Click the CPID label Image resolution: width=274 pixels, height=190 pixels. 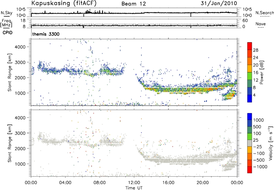(x=8, y=33)
